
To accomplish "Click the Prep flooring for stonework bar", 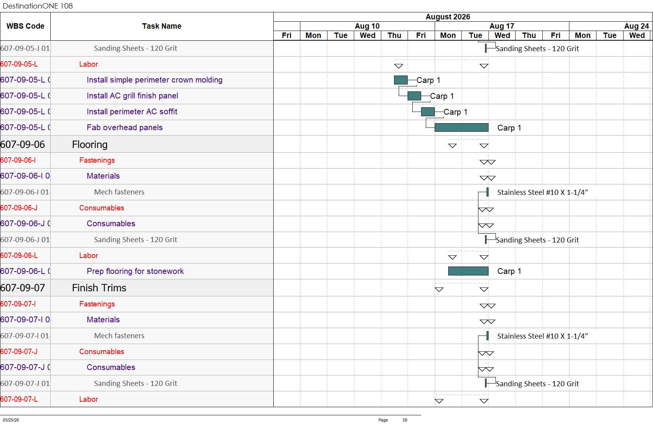I will (468, 271).
